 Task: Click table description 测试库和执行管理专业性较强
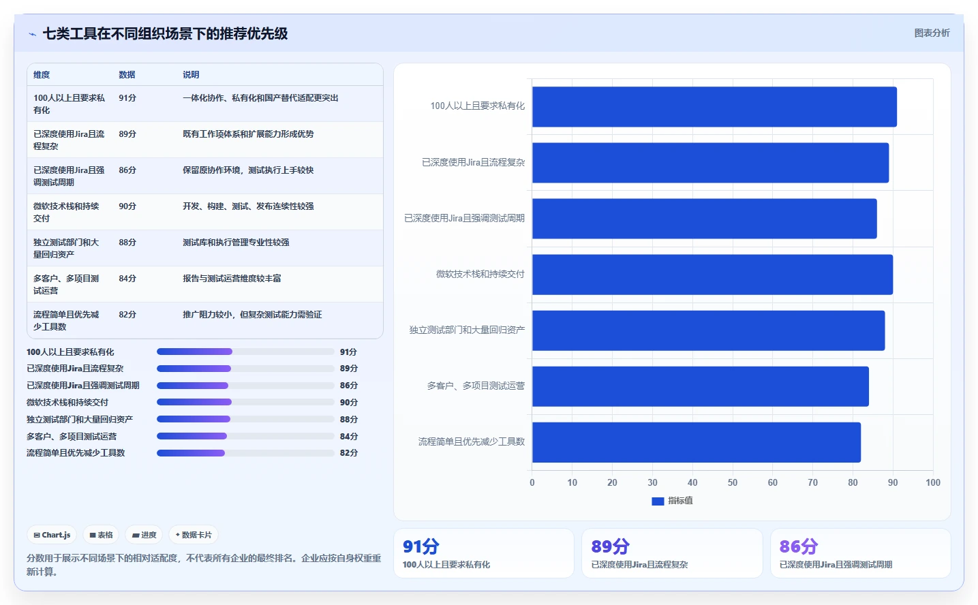tap(236, 243)
